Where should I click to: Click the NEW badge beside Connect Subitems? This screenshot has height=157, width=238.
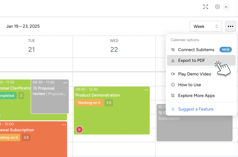(x=225, y=50)
